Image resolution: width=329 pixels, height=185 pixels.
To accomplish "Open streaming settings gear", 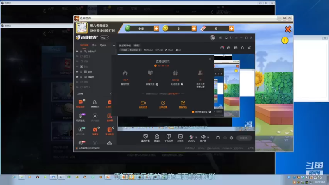I will (x=232, y=138).
